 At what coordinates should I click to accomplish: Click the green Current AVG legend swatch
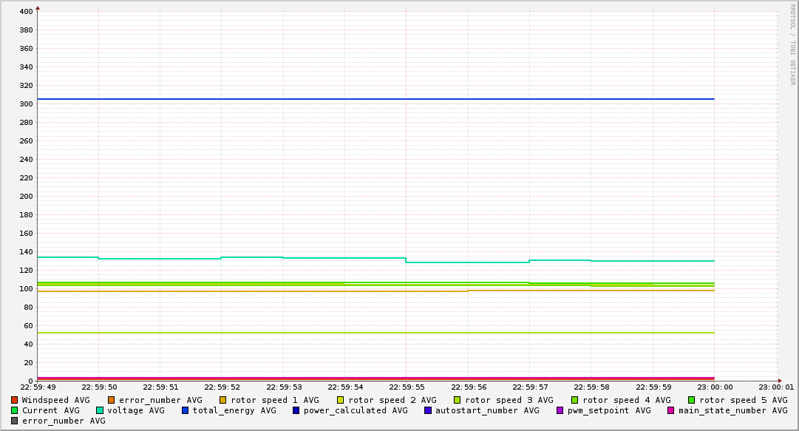point(15,410)
